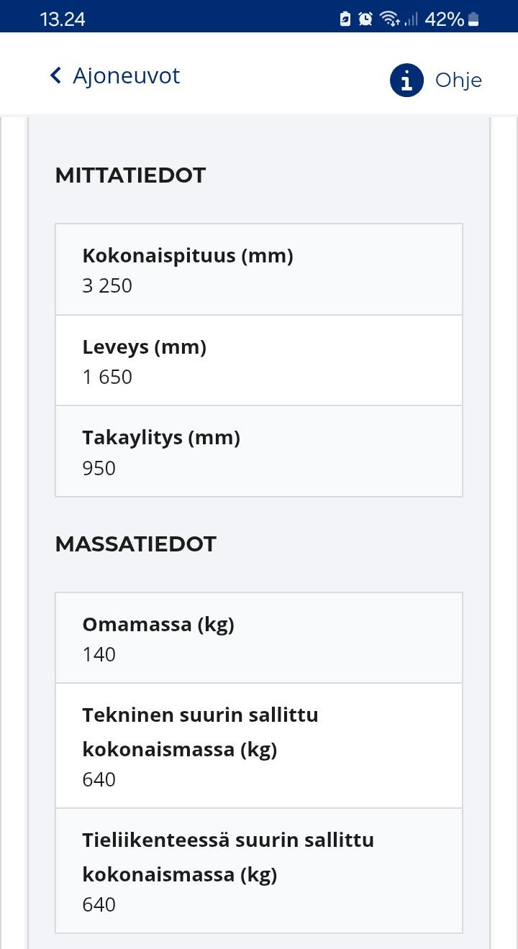The image size is (518, 949).
Task: Select the Kokonaispituus (mm) row
Action: pos(259,270)
